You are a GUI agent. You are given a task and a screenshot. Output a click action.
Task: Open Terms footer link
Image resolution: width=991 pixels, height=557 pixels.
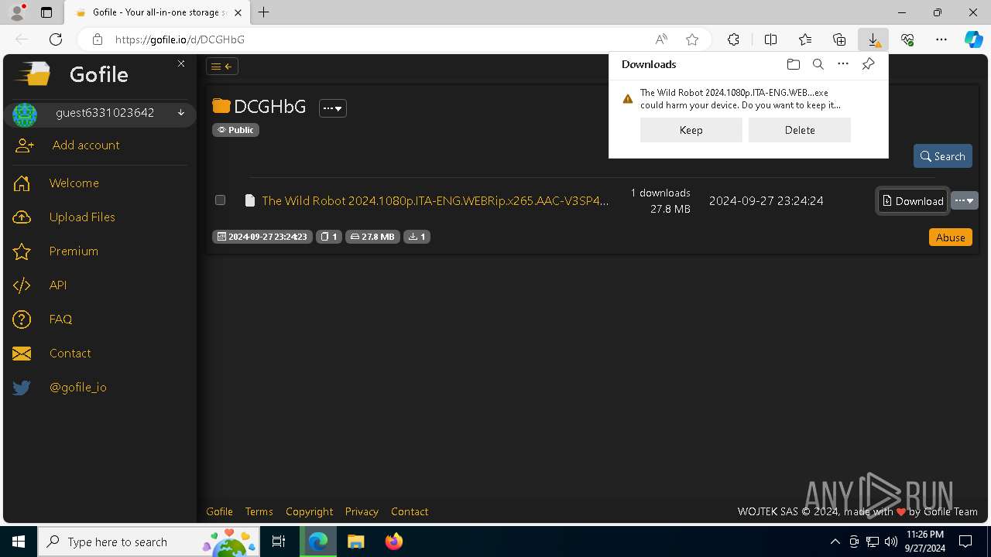click(259, 511)
